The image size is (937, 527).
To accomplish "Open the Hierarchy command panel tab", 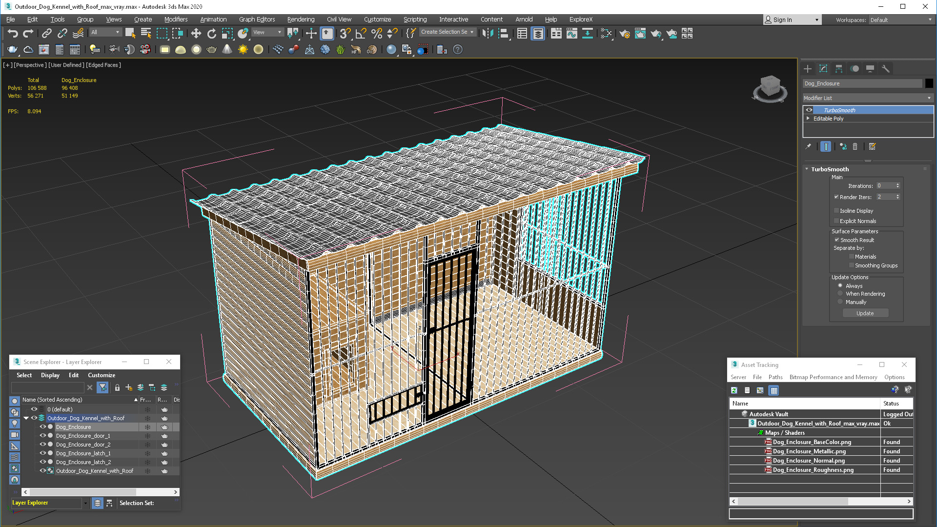I will 839,69.
